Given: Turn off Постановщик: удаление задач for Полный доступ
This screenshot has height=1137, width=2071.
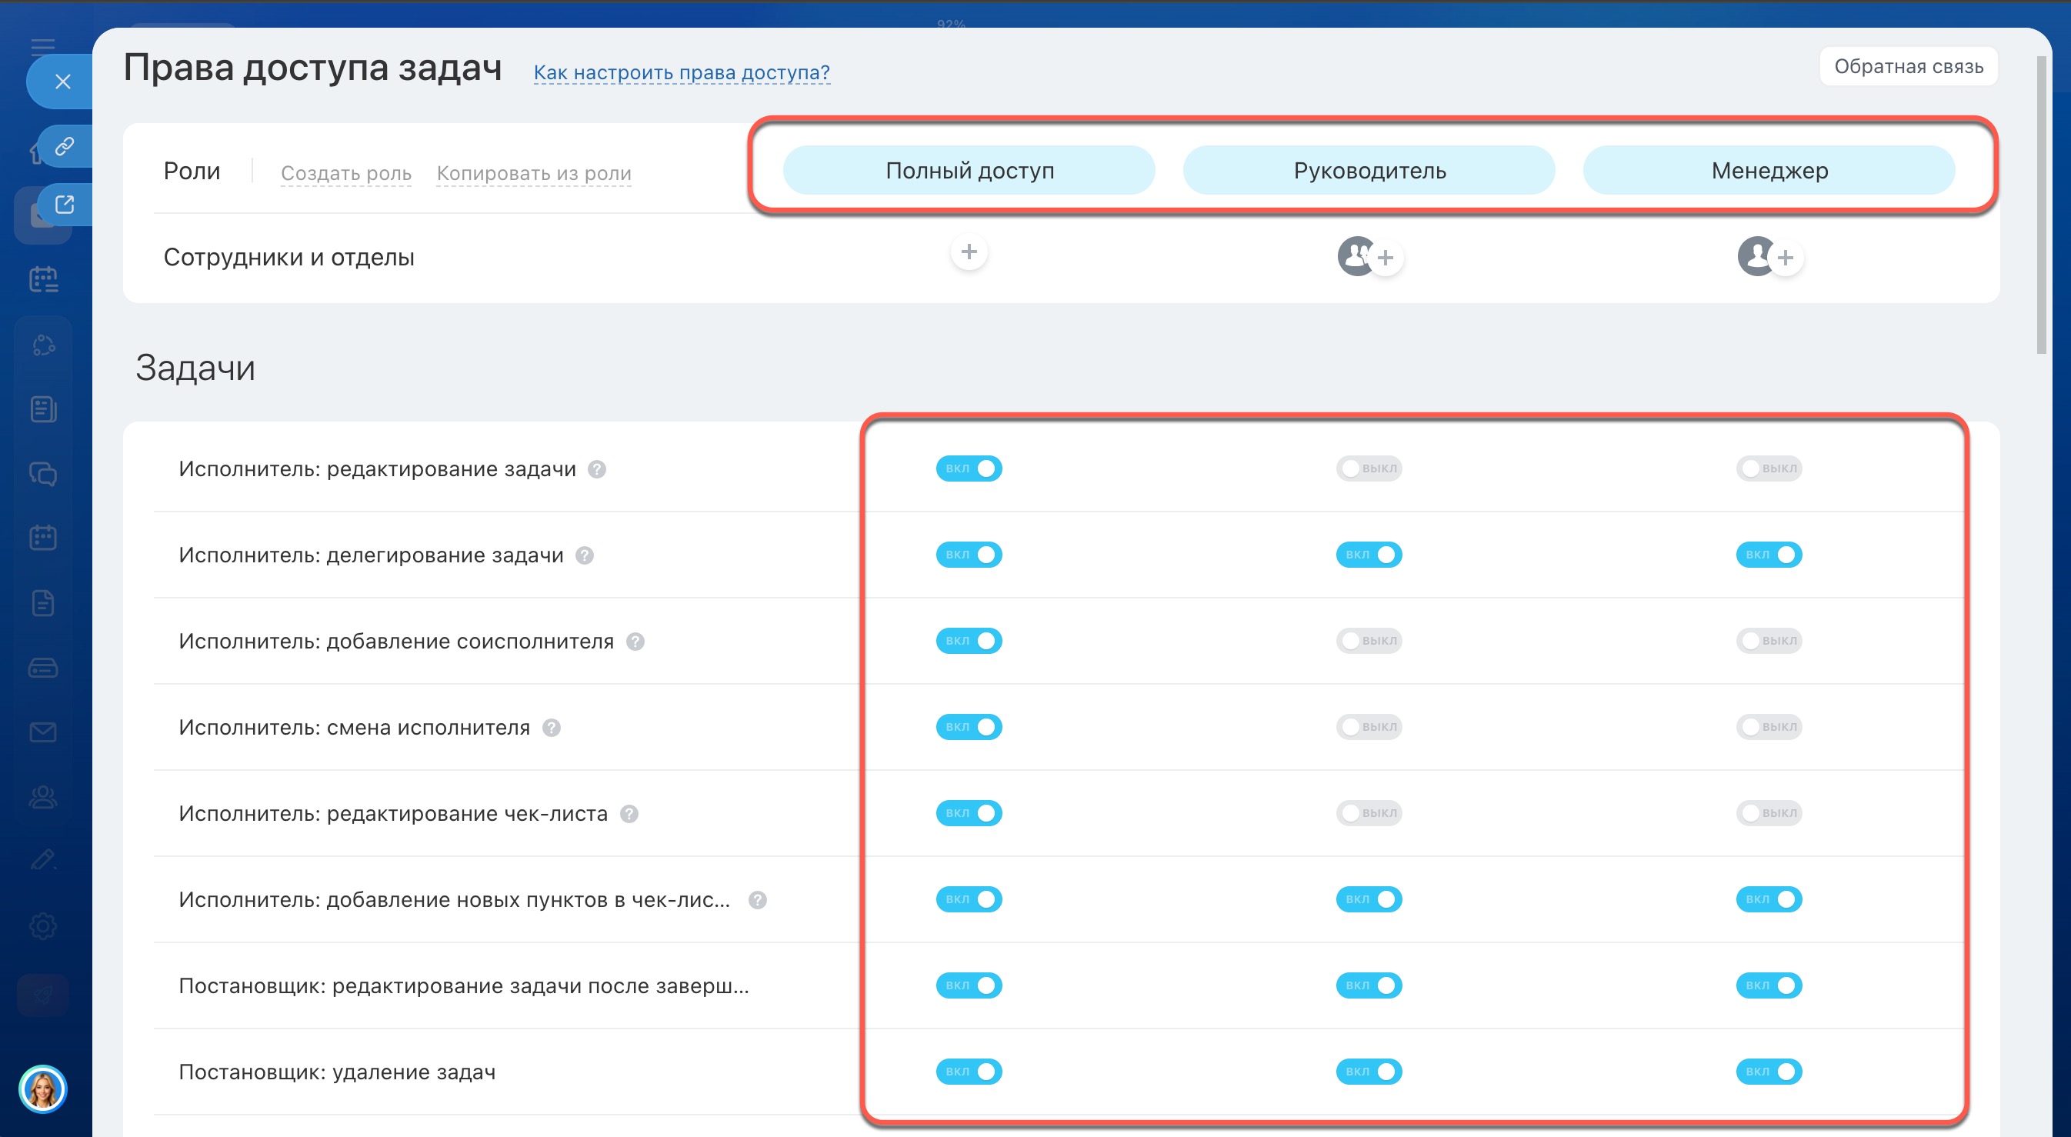Looking at the screenshot, I should pyautogui.click(x=968, y=1071).
